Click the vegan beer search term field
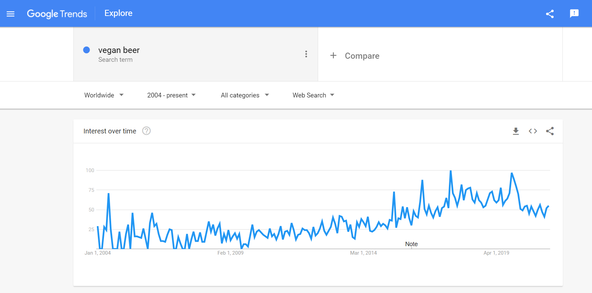 [x=196, y=54]
